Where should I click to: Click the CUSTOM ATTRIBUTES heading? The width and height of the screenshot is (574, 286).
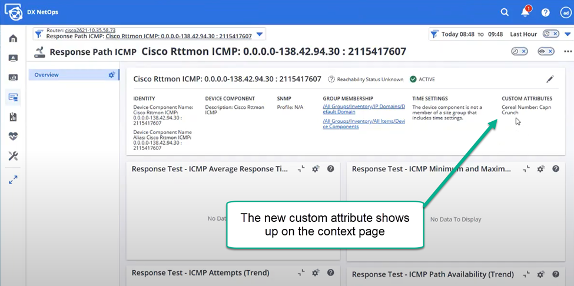[x=527, y=98]
